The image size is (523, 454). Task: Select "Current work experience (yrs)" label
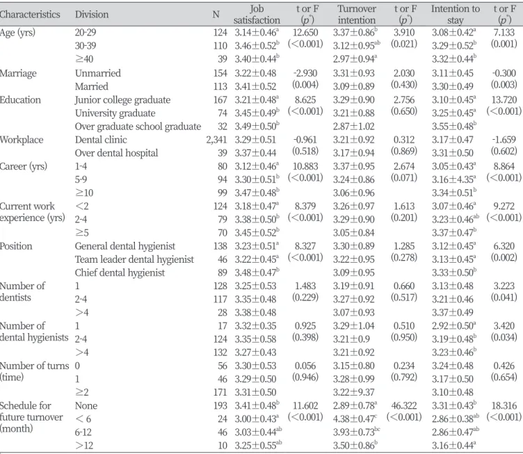pyautogui.click(x=33, y=212)
